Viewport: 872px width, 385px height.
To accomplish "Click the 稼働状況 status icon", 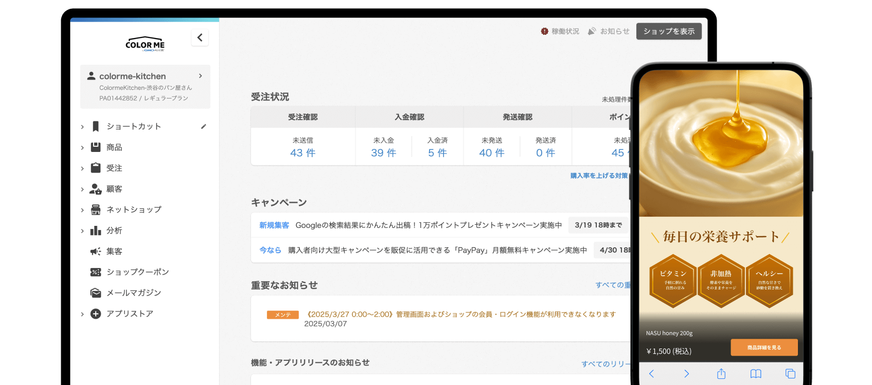I will [544, 31].
